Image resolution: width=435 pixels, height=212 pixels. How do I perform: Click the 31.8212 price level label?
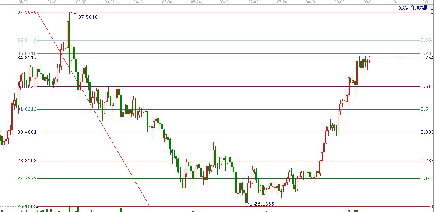tap(27, 109)
